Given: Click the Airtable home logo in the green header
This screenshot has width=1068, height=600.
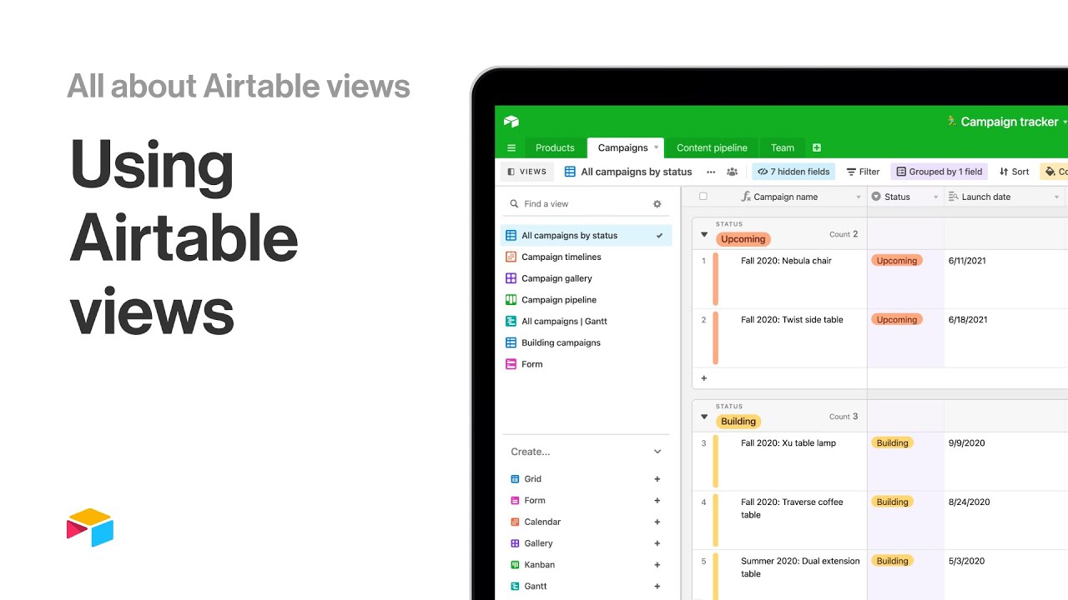Looking at the screenshot, I should 511,122.
